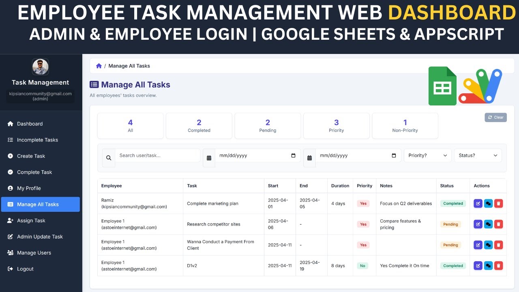Click the admin profile avatar picture

click(41, 67)
